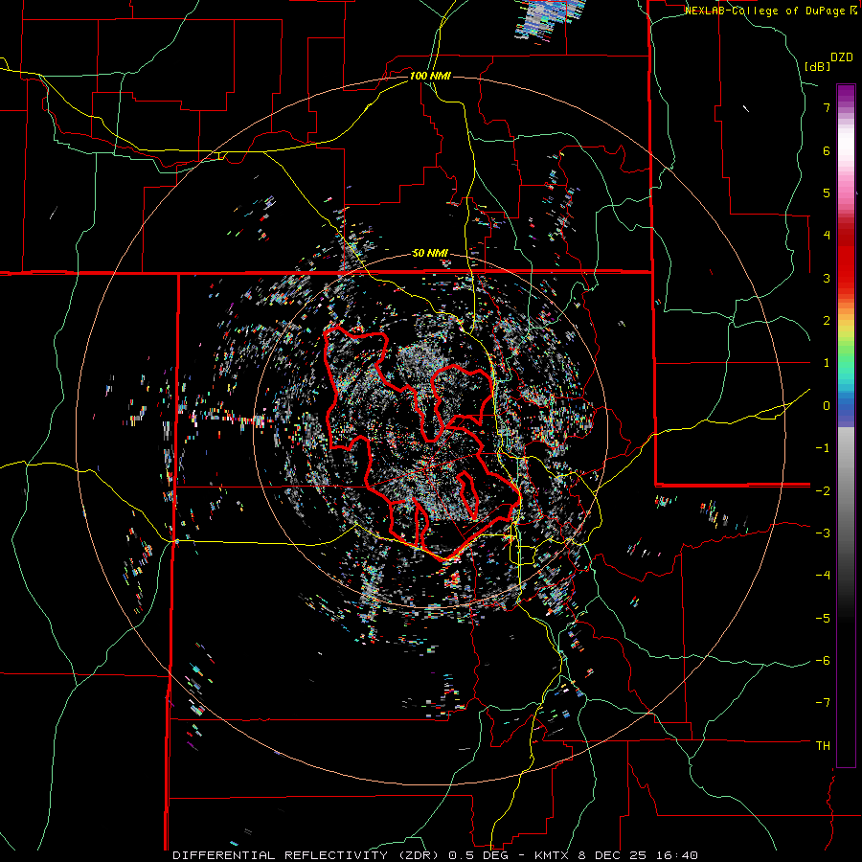Screen dimensions: 862x862
Task: Click the 6 value on the scale
Action: click(827, 150)
